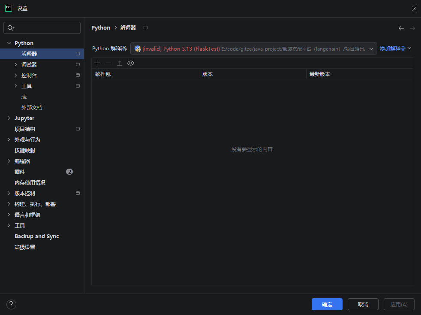Viewport: 421px width, 315px height.
Task: Expand the 编辑器 tree node
Action: click(9, 161)
